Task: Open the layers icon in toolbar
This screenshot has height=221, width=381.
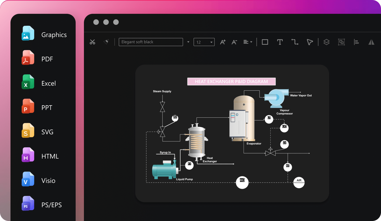Action: click(x=326, y=42)
